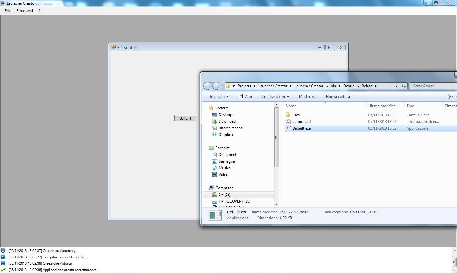Image resolution: width=457 pixels, height=273 pixels.
Task: Click the 'Cartella di file' type cell
Action: 418,115
